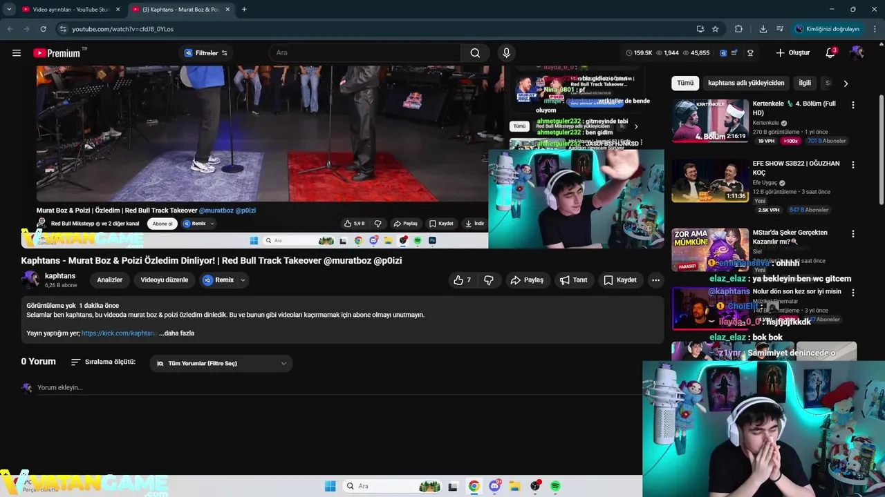Screen dimensions: 885x497
Task: Click the Analizler button
Action: tap(109, 280)
